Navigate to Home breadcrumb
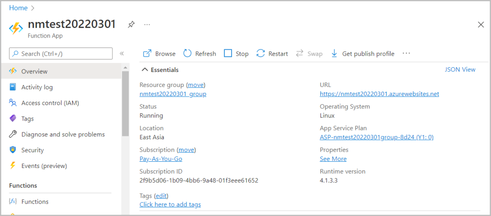 pos(18,8)
